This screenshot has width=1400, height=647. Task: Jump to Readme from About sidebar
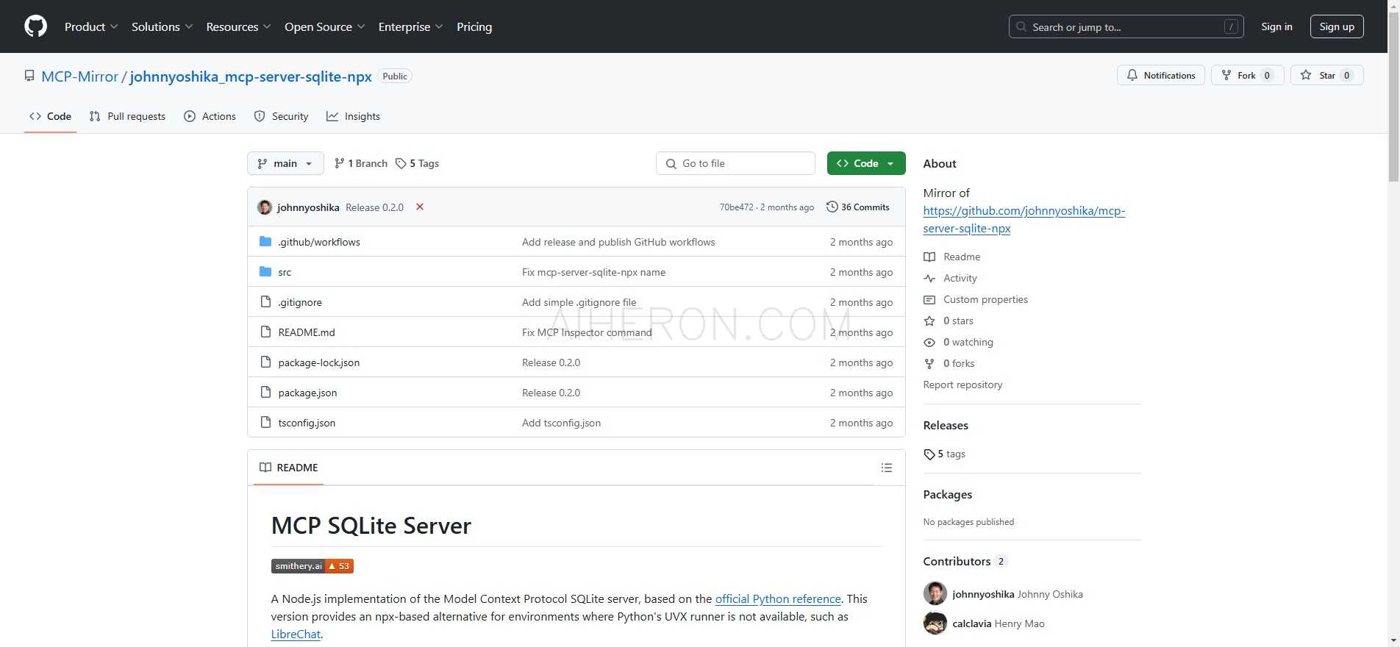pos(952,257)
